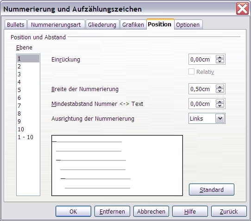This screenshot has width=251, height=221.
Task: Open the Grafiken tab
Action: [x=133, y=25]
